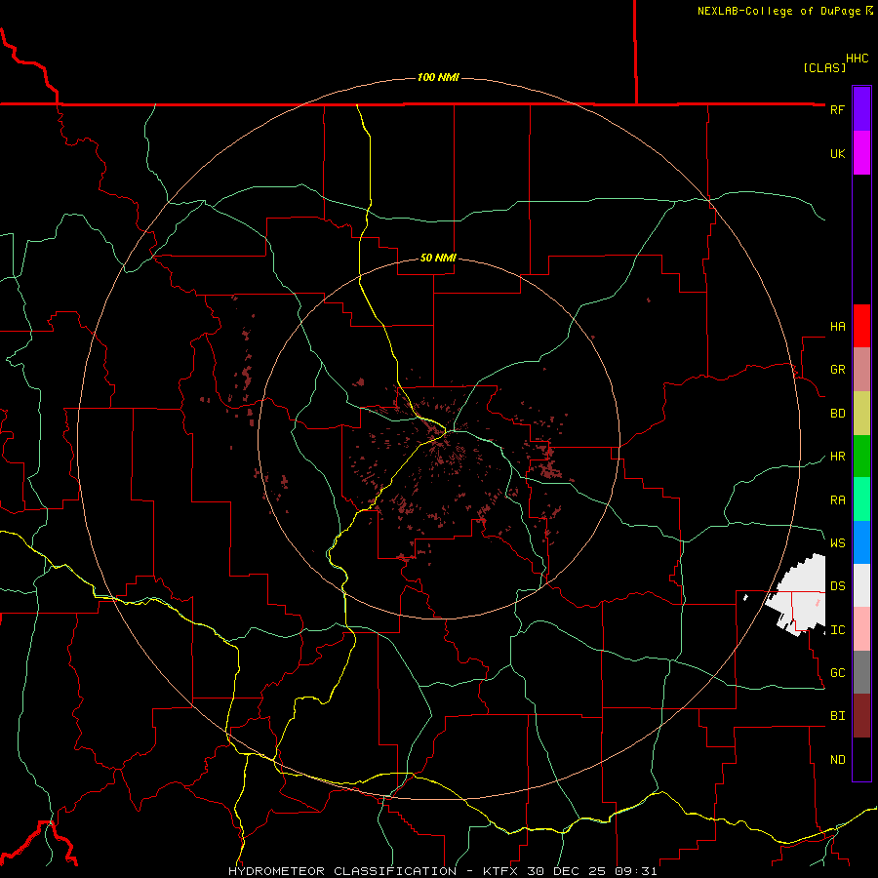The width and height of the screenshot is (878, 878).
Task: Pick the green HR legend color swatch
Action: click(x=861, y=457)
